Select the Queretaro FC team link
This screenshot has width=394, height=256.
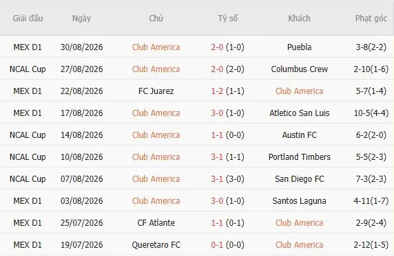(x=156, y=245)
